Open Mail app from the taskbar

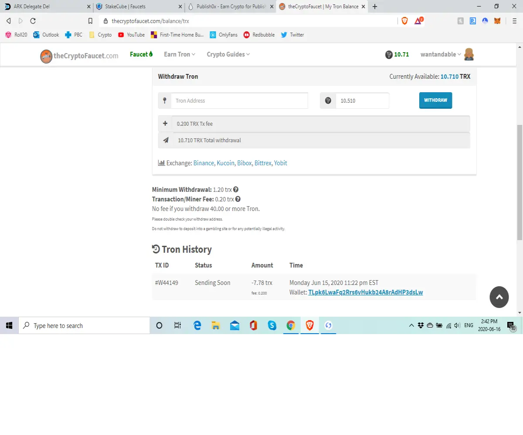pos(234,325)
